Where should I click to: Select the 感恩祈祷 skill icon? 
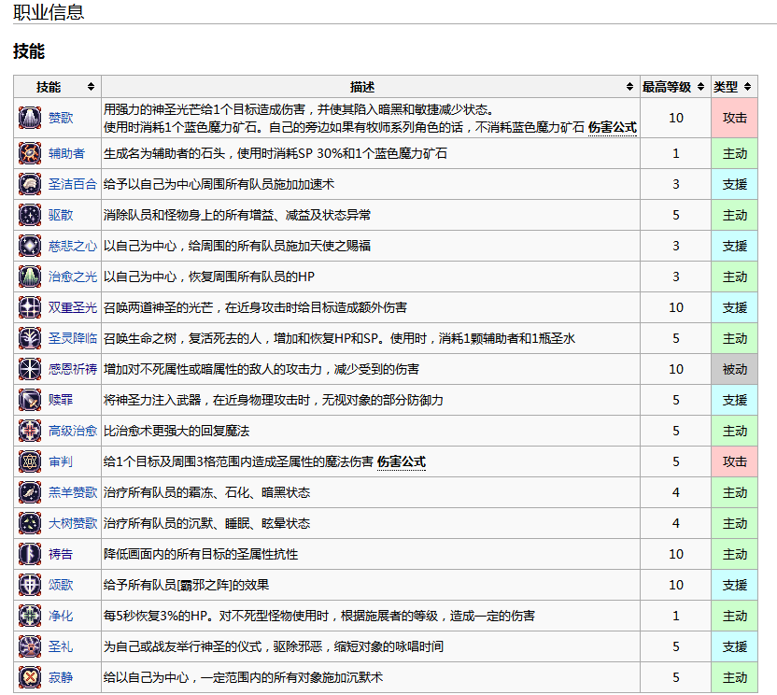point(30,369)
